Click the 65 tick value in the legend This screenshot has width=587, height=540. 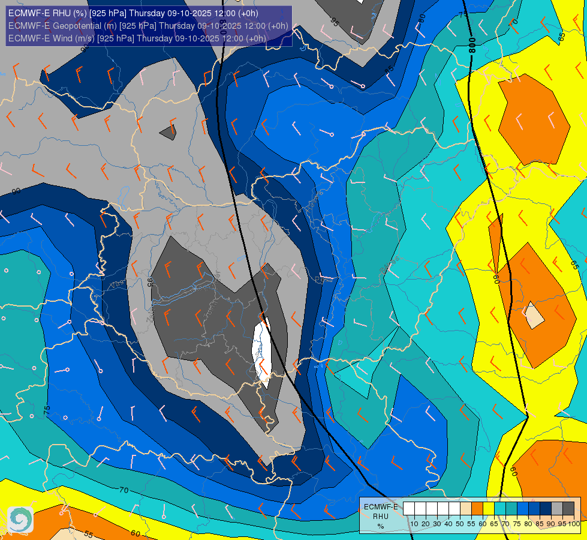click(494, 524)
